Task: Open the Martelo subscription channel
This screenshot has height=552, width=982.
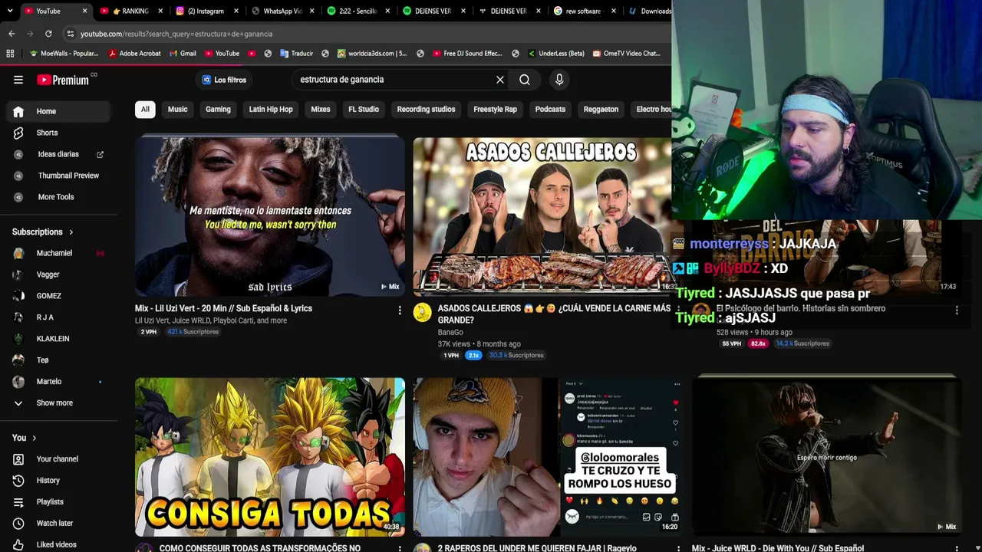Action: coord(58,382)
